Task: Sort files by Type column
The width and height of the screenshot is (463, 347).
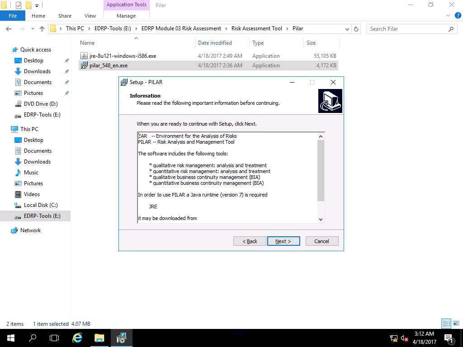Action: (x=258, y=43)
